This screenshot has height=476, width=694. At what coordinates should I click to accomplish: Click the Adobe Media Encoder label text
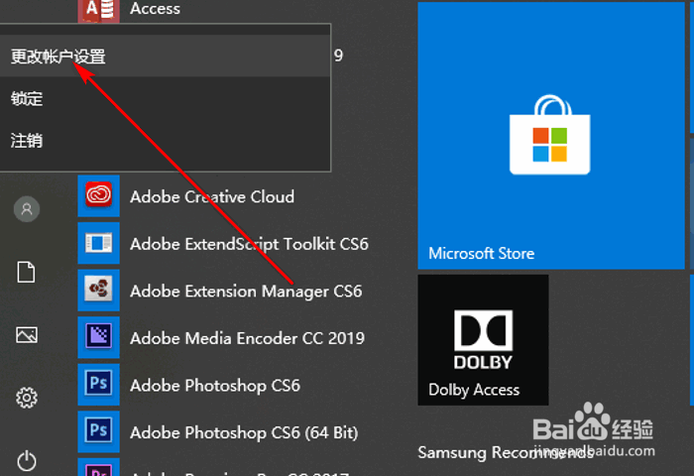click(x=247, y=338)
